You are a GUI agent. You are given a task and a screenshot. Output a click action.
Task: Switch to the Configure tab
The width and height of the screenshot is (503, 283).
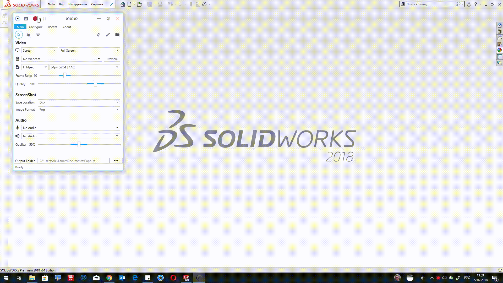point(36,27)
